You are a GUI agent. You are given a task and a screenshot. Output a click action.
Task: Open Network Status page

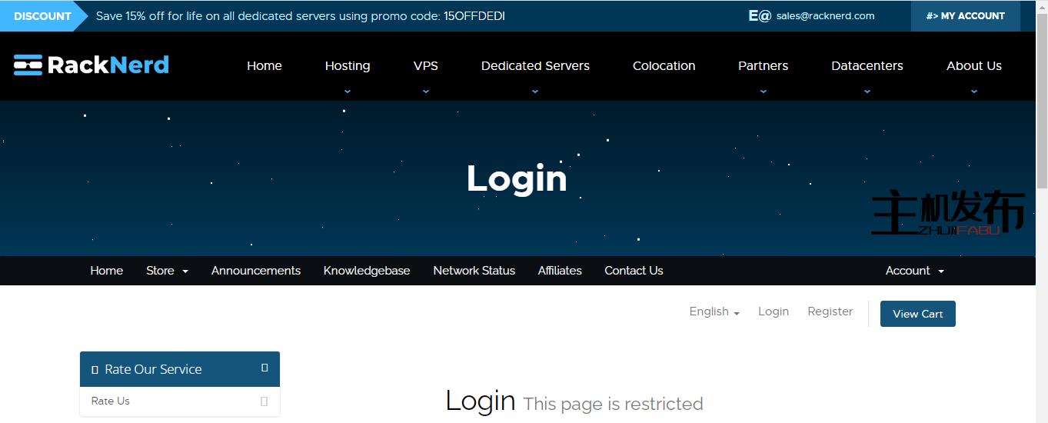[474, 271]
